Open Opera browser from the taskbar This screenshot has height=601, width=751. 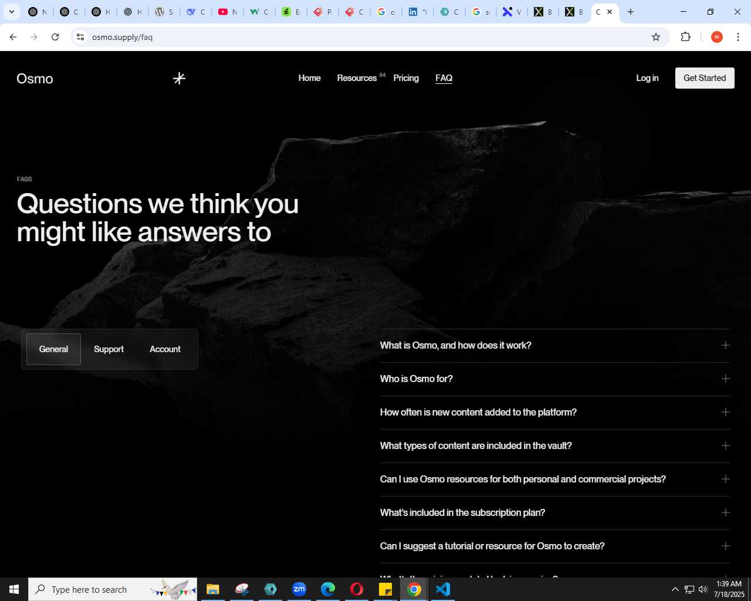click(357, 589)
